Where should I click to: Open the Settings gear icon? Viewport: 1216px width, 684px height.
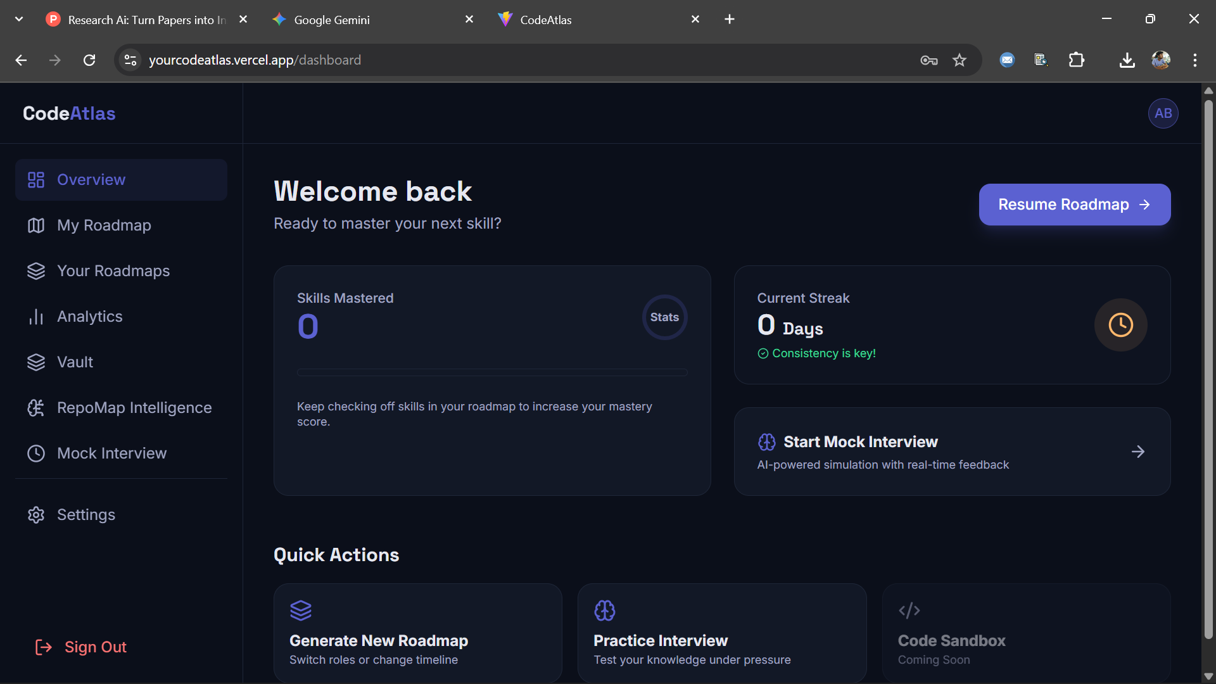point(35,514)
